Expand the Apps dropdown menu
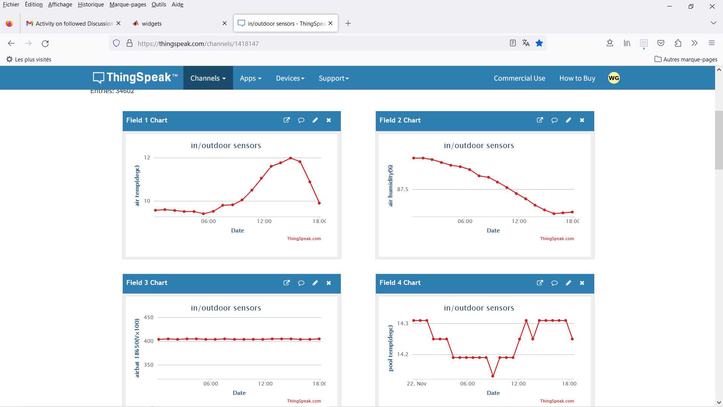The width and height of the screenshot is (723, 407). point(250,78)
